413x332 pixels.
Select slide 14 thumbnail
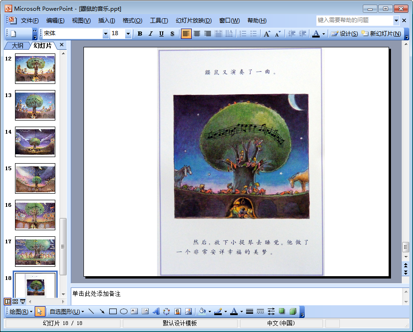pos(35,142)
